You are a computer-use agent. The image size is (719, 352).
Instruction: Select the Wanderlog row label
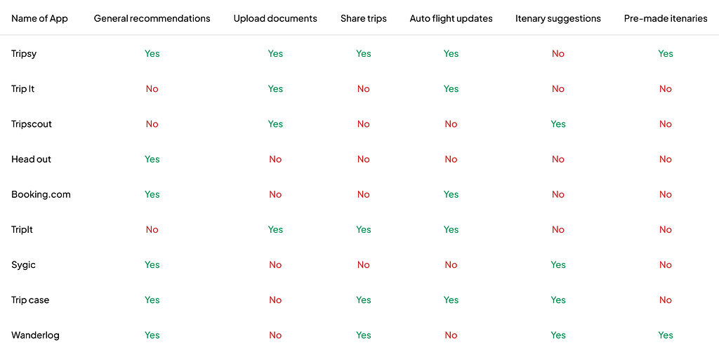35,335
